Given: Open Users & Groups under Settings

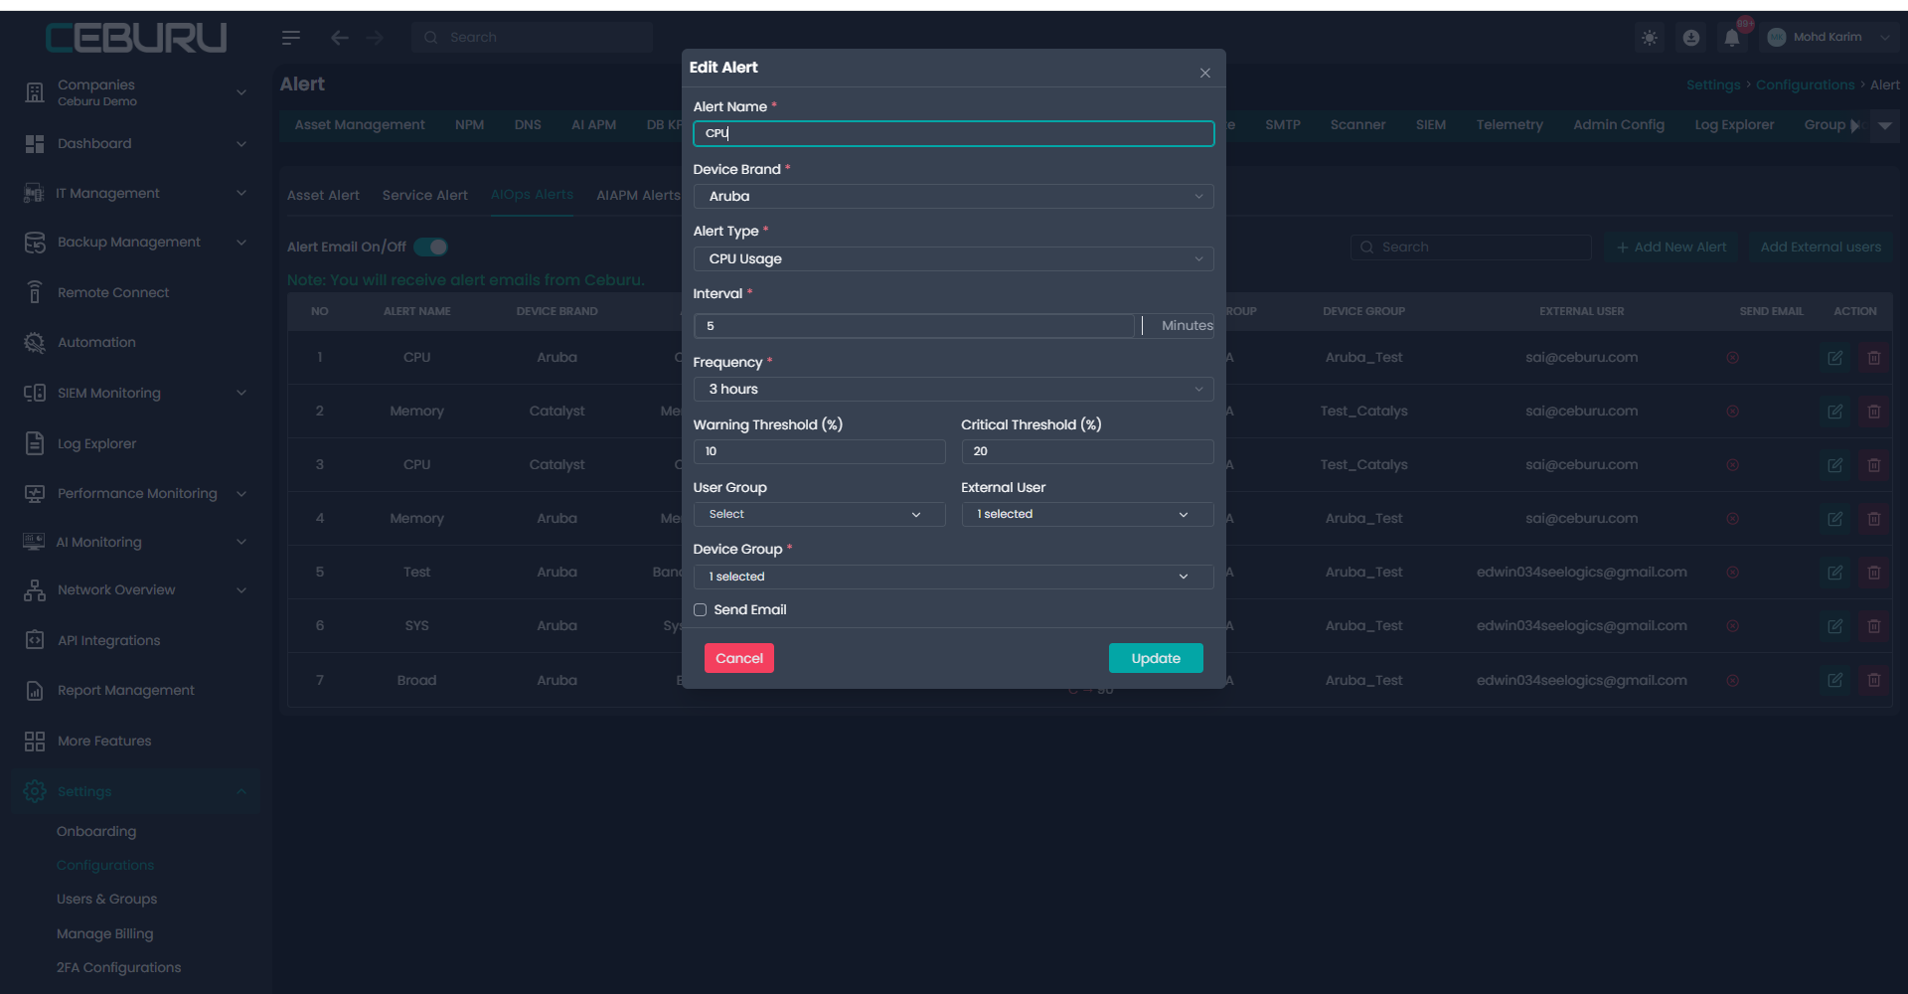Looking at the screenshot, I should coord(106,900).
